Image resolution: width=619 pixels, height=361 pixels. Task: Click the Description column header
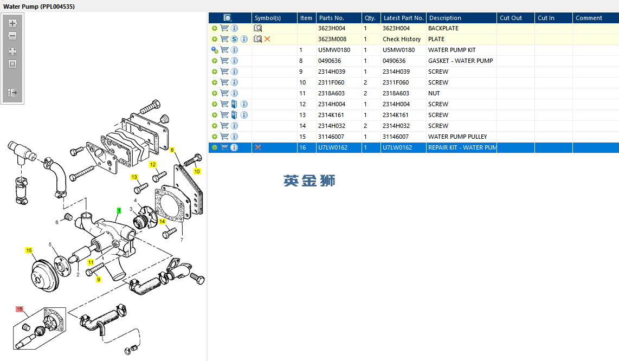(444, 18)
